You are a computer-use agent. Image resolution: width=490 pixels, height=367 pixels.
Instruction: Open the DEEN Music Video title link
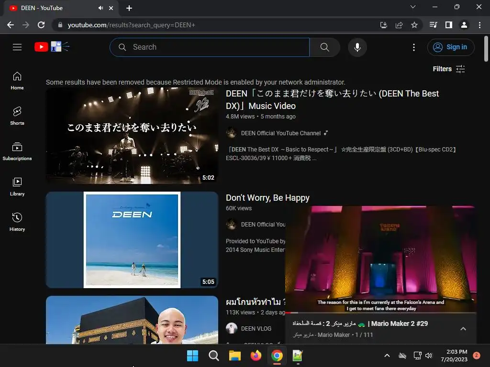tap(332, 99)
